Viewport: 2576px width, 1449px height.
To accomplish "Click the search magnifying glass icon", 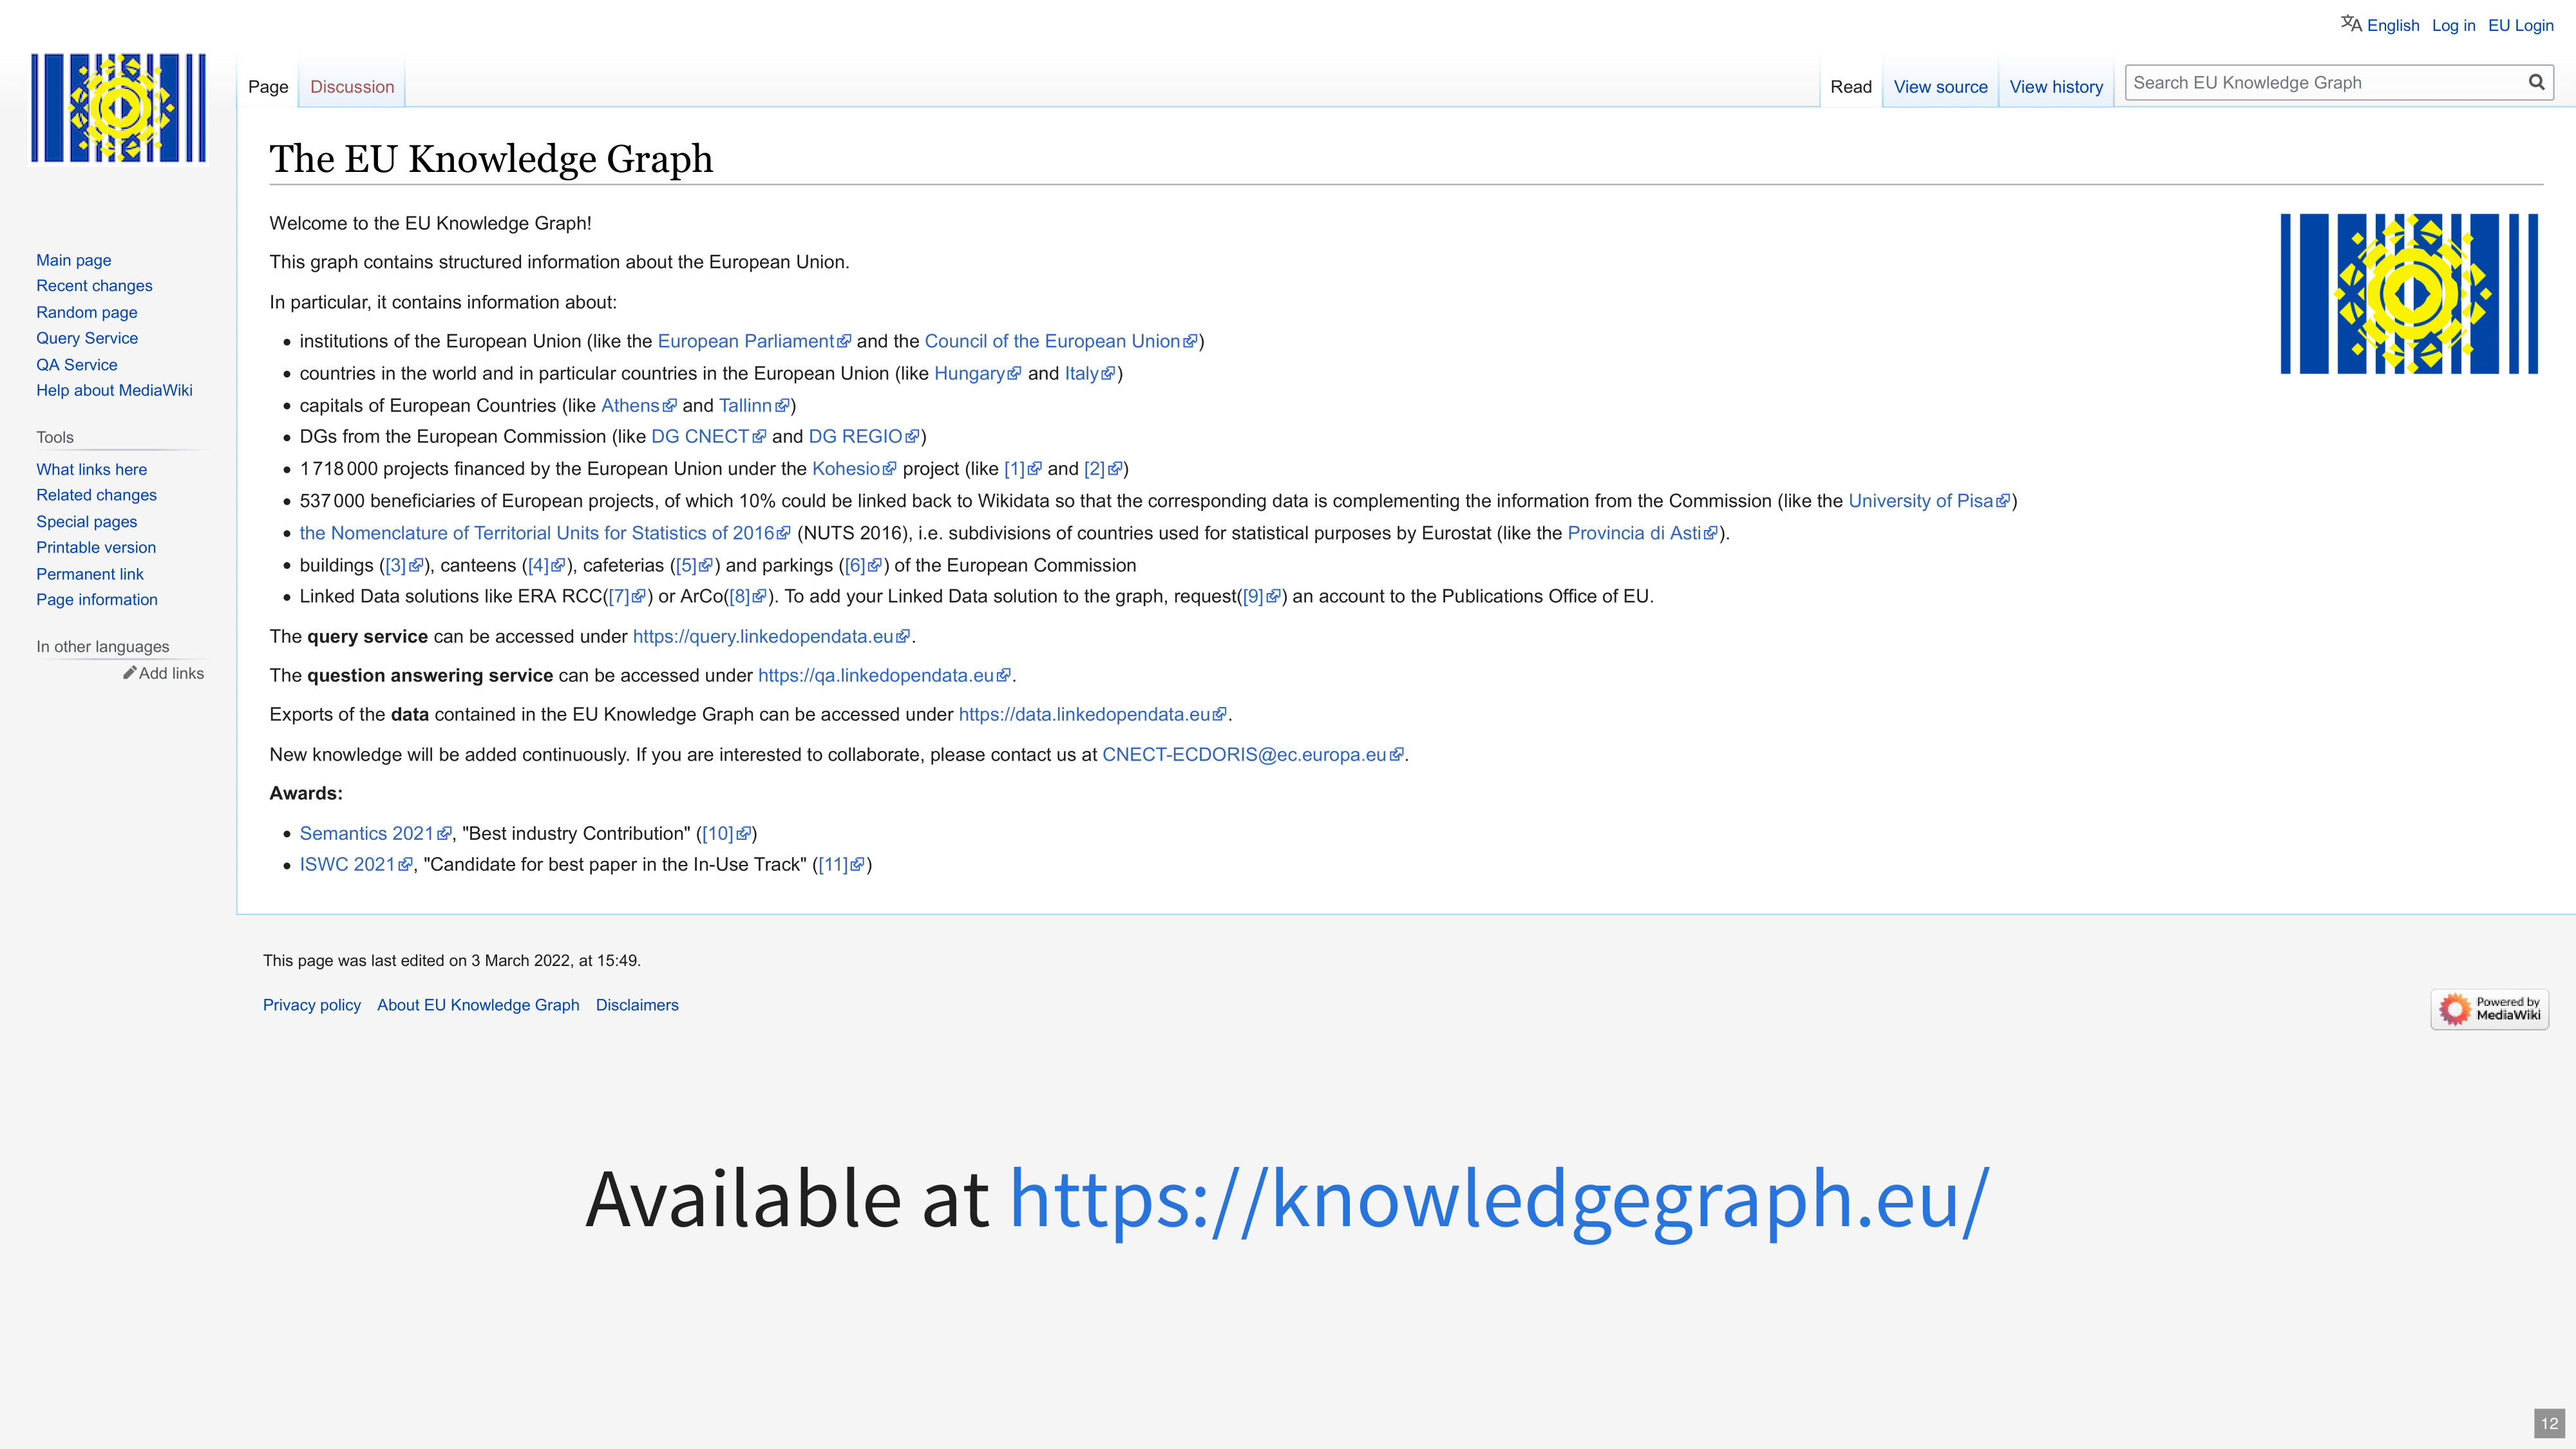I will coord(2536,82).
